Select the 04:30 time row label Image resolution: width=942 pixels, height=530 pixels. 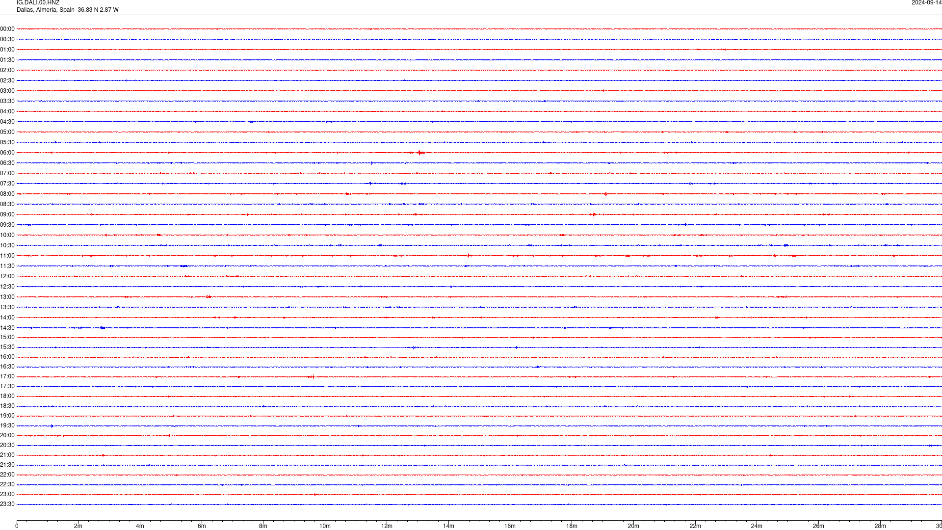tap(7, 122)
